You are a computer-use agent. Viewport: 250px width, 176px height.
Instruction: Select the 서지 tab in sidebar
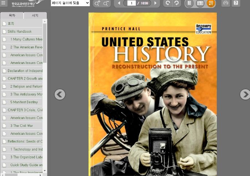pos(35,16)
